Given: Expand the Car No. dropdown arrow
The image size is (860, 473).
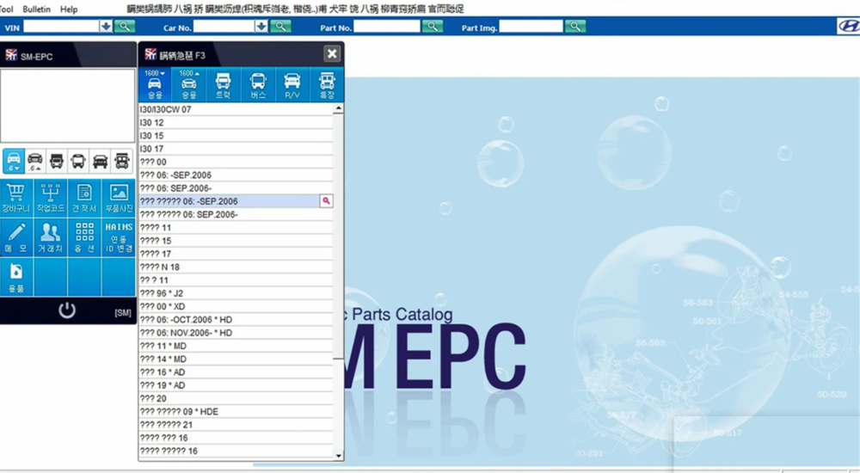Looking at the screenshot, I should pos(261,27).
